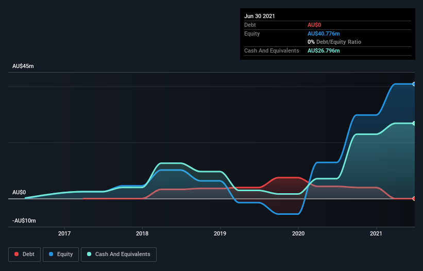Click the -AU$10m axis label
The width and height of the screenshot is (423, 271).
24,221
